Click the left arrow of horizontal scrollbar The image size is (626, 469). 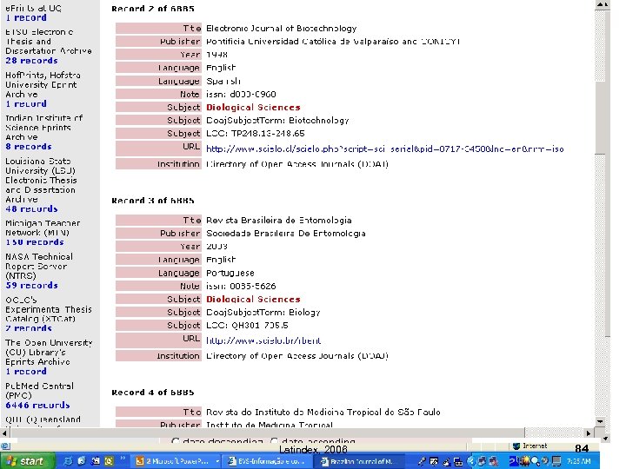coord(4,433)
